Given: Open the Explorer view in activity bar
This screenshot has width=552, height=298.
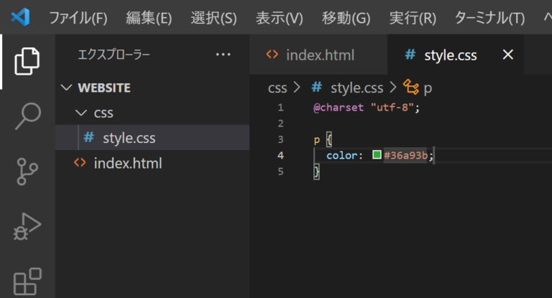Looking at the screenshot, I should 27,61.
